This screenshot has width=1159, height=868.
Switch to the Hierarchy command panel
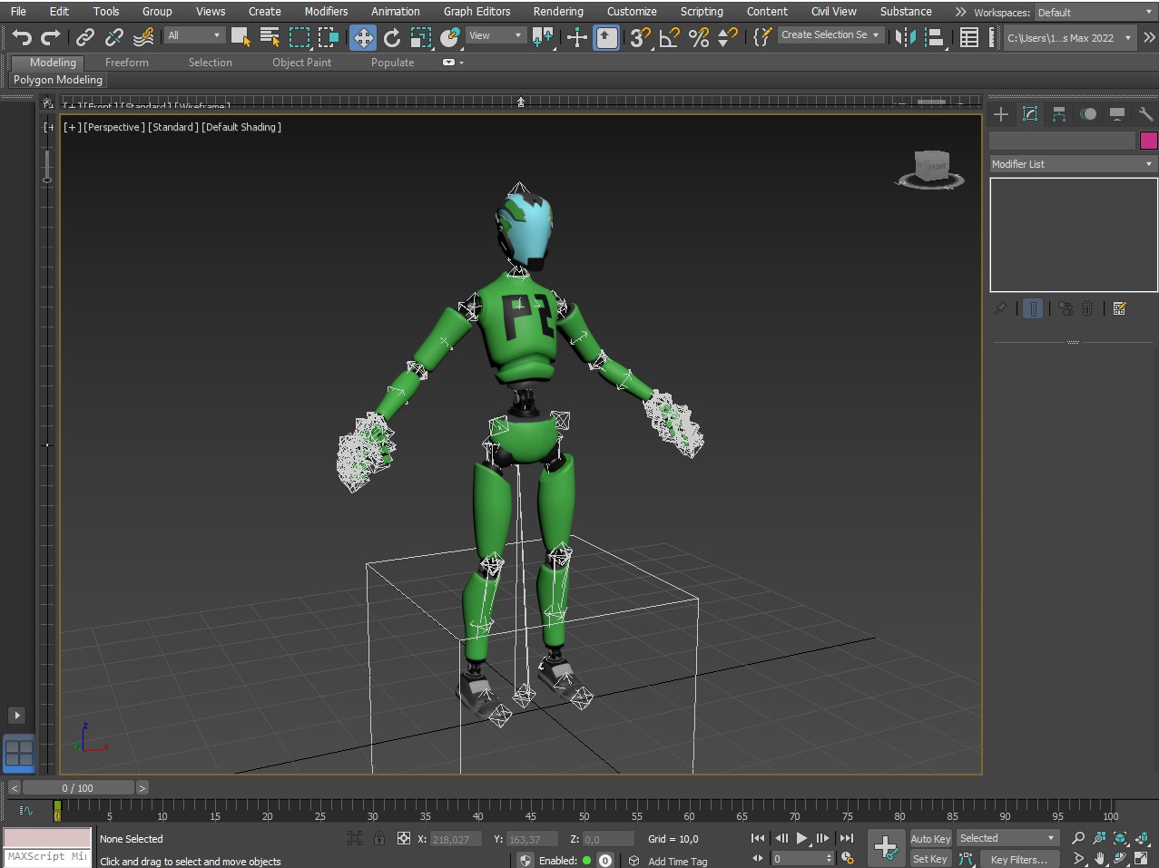1059,113
